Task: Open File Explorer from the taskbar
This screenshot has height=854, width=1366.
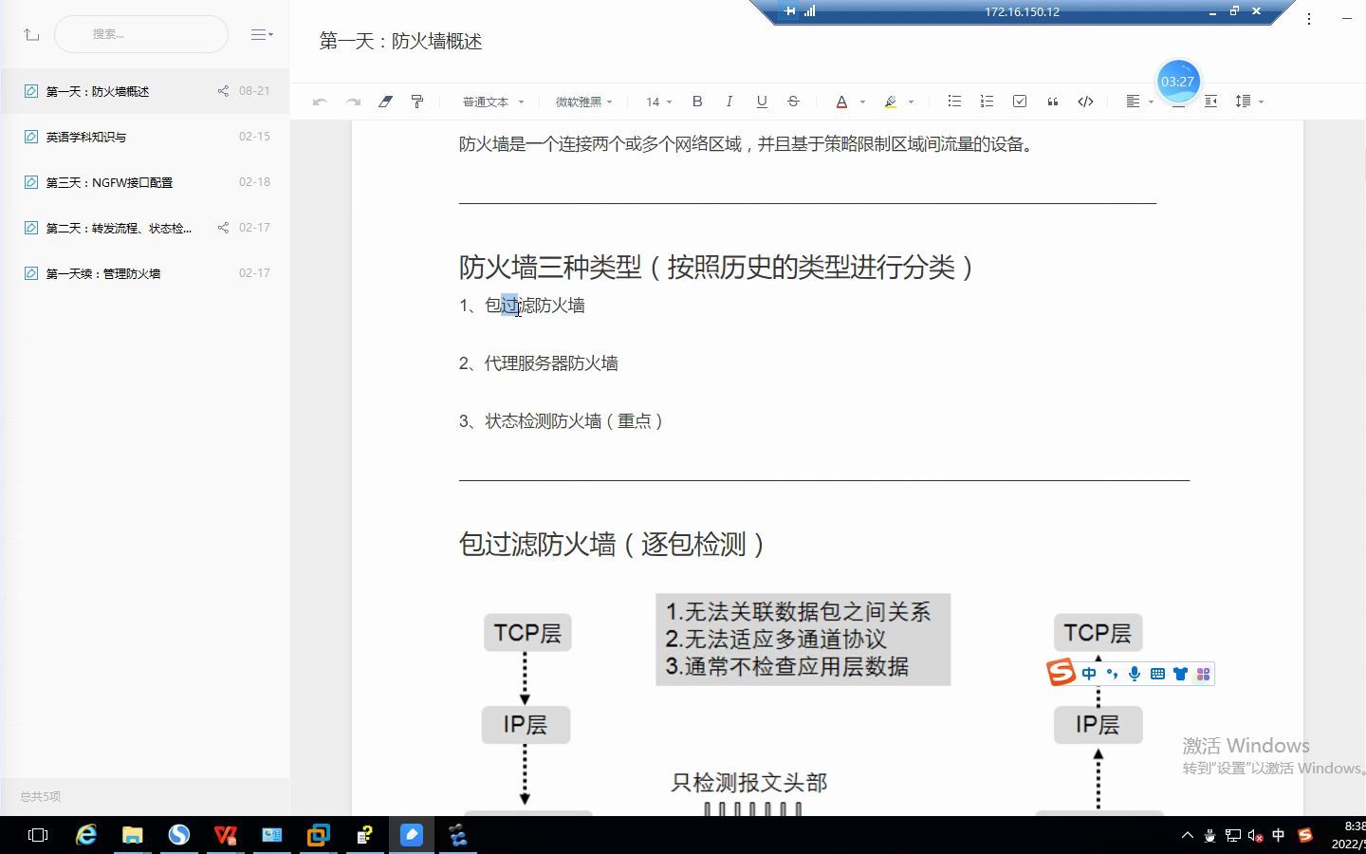Action: coord(132,835)
